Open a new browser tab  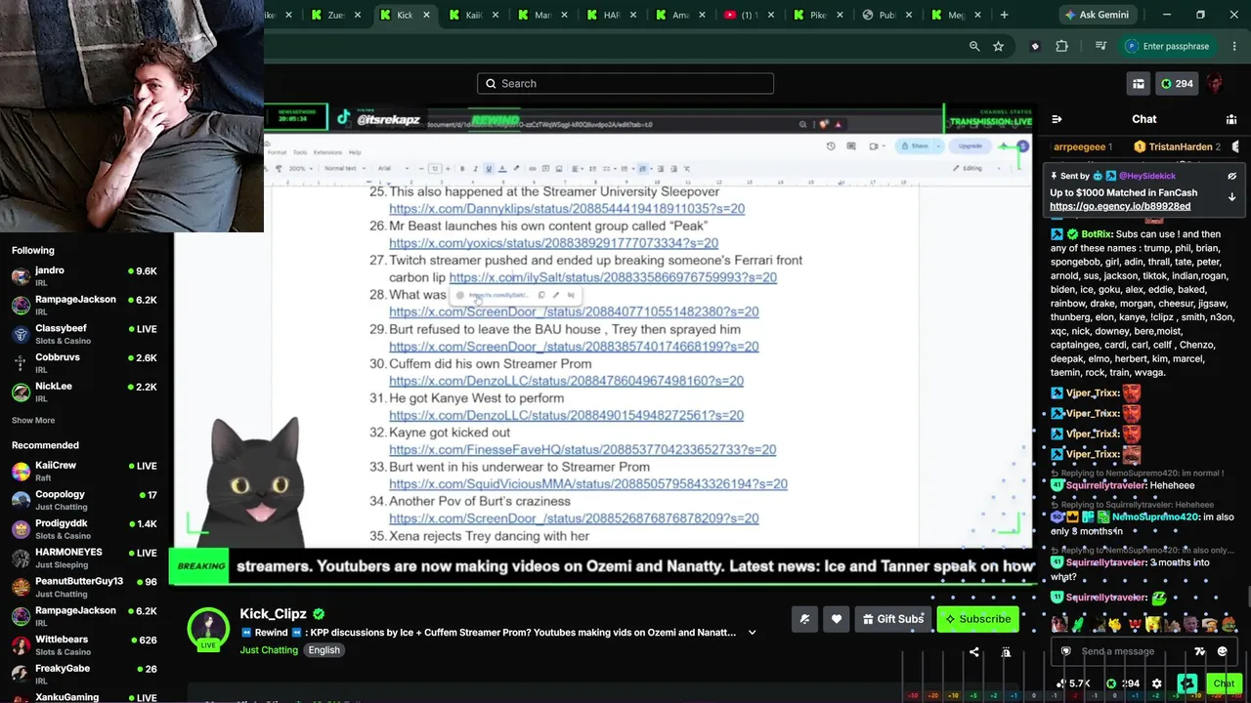click(1004, 15)
